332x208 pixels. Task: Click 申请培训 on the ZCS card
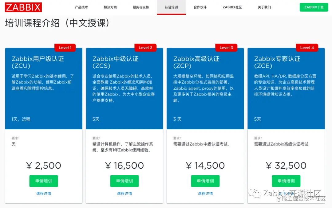pos(124,181)
